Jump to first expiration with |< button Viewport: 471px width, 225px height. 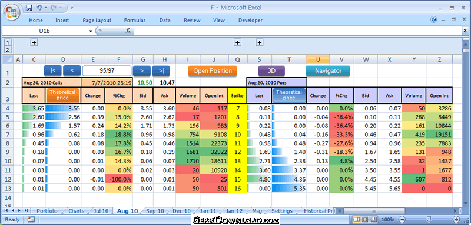pyautogui.click(x=52, y=71)
